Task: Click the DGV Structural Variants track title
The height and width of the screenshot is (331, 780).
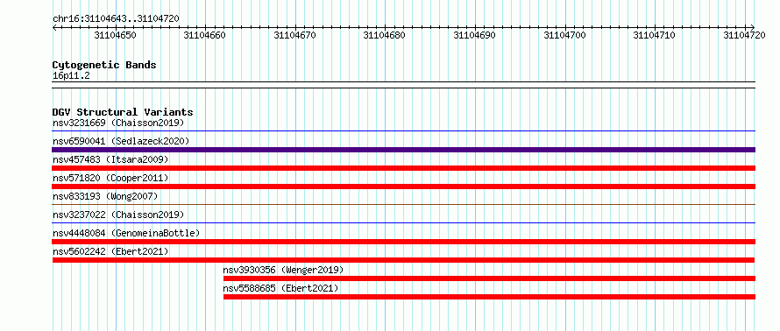Action: (123, 112)
